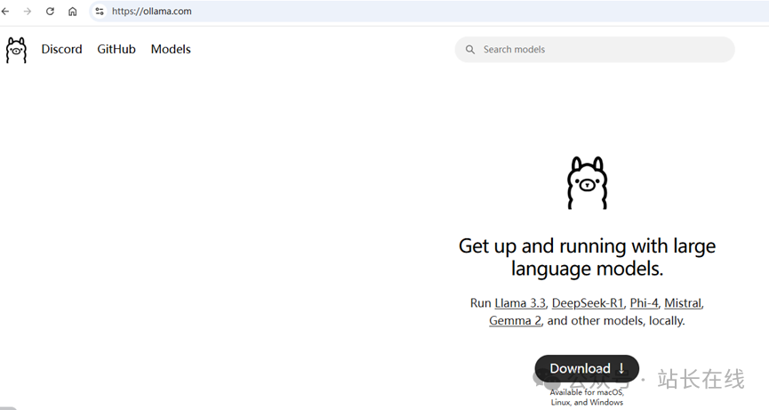Click the browser forward arrow

click(x=28, y=12)
